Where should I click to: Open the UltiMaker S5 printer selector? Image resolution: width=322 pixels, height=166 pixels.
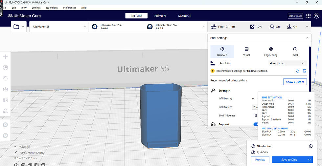tap(59, 27)
